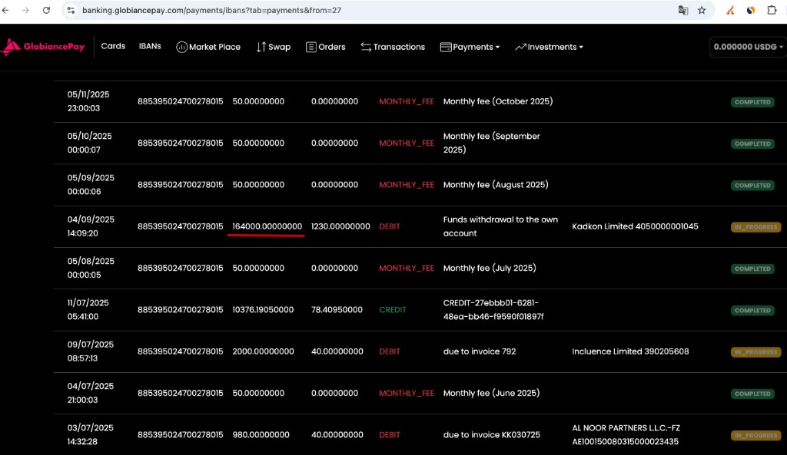The height and width of the screenshot is (455, 787).
Task: Reload the page with refresh icon
Action: [46, 10]
